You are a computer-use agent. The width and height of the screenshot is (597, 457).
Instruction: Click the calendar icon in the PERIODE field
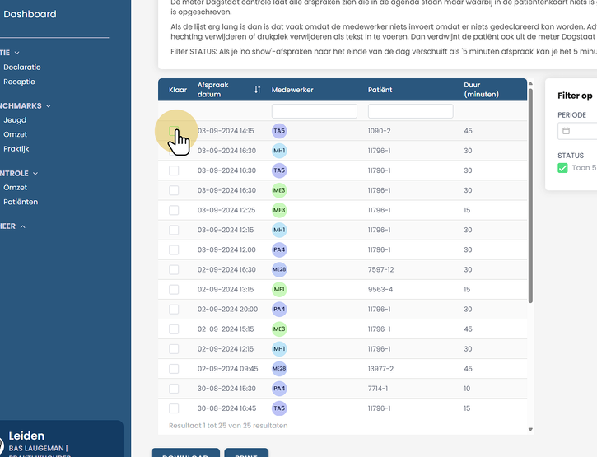[x=567, y=131]
